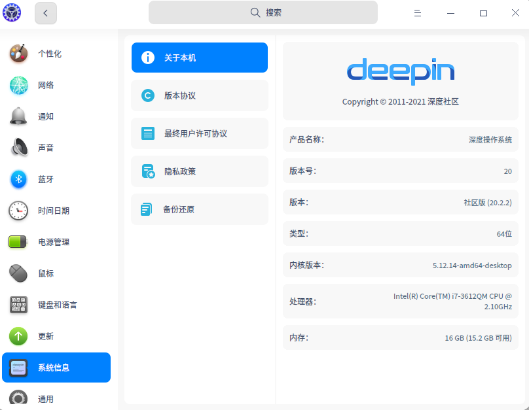Image resolution: width=529 pixels, height=410 pixels.
Task: Click the 64位 type value
Action: pos(504,234)
